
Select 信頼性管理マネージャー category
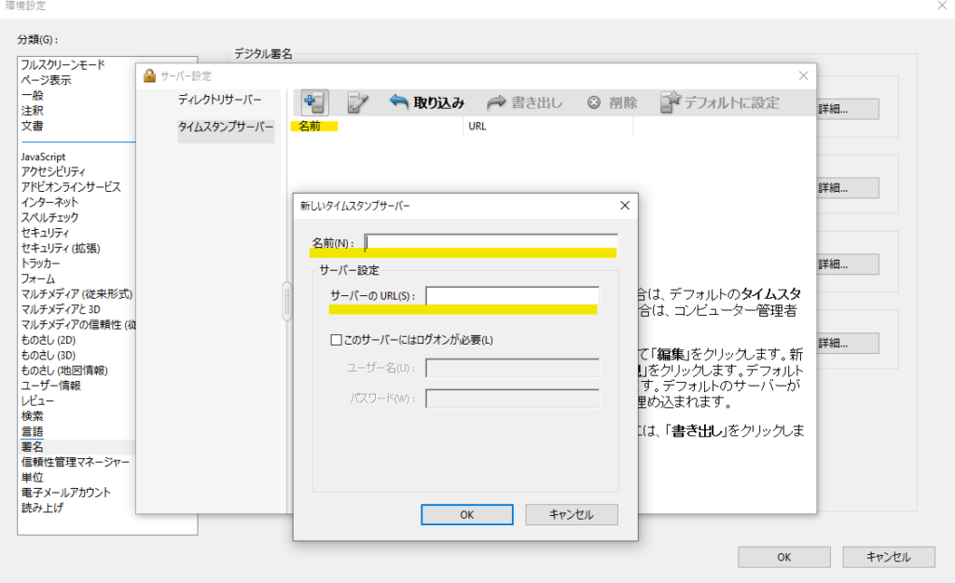coord(76,462)
